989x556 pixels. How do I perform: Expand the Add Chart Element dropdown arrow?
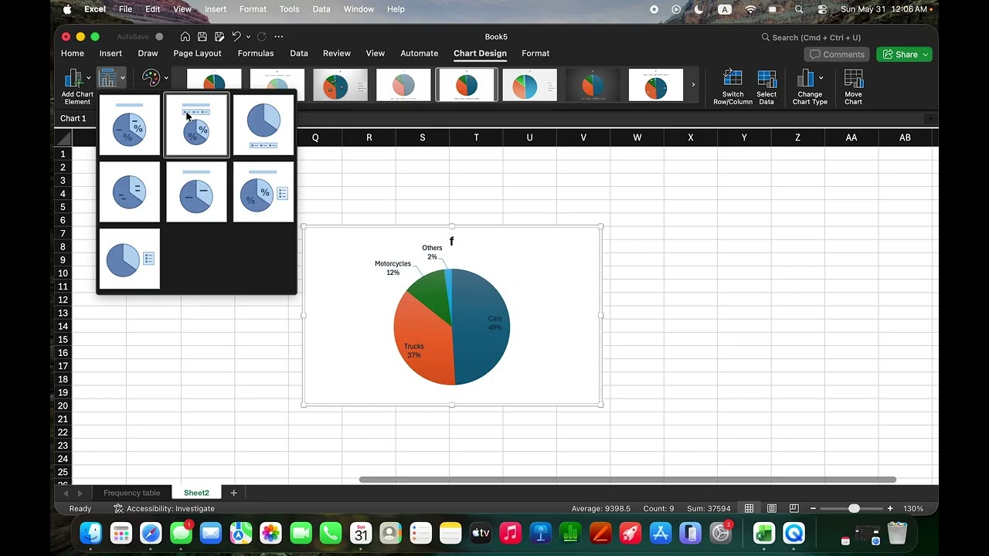pyautogui.click(x=88, y=78)
